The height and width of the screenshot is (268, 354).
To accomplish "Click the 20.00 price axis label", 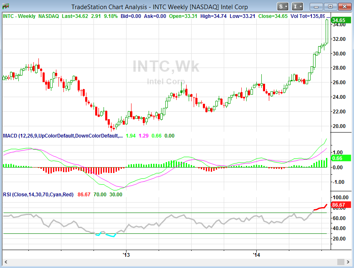I will click(339, 126).
